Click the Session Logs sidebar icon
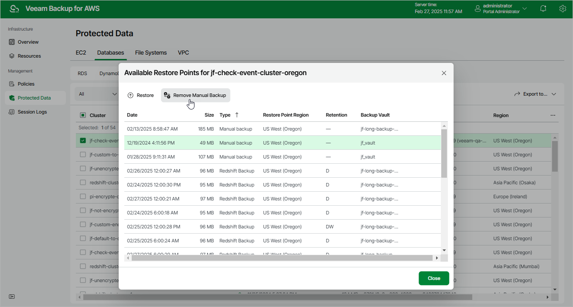This screenshot has height=307, width=573. [x=12, y=112]
